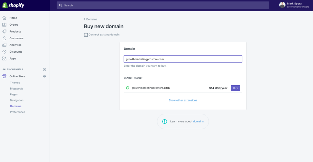
Task: Focus the domain name input field
Action: (x=183, y=59)
